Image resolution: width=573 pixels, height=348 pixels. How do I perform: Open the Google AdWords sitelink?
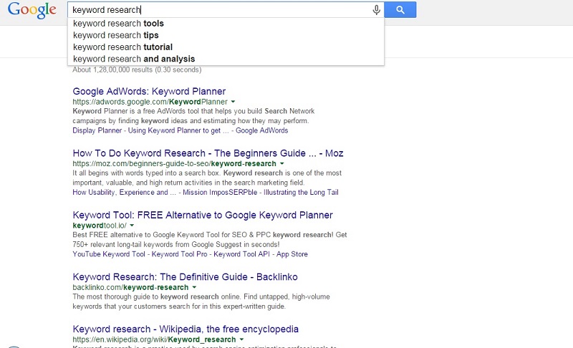pos(261,131)
